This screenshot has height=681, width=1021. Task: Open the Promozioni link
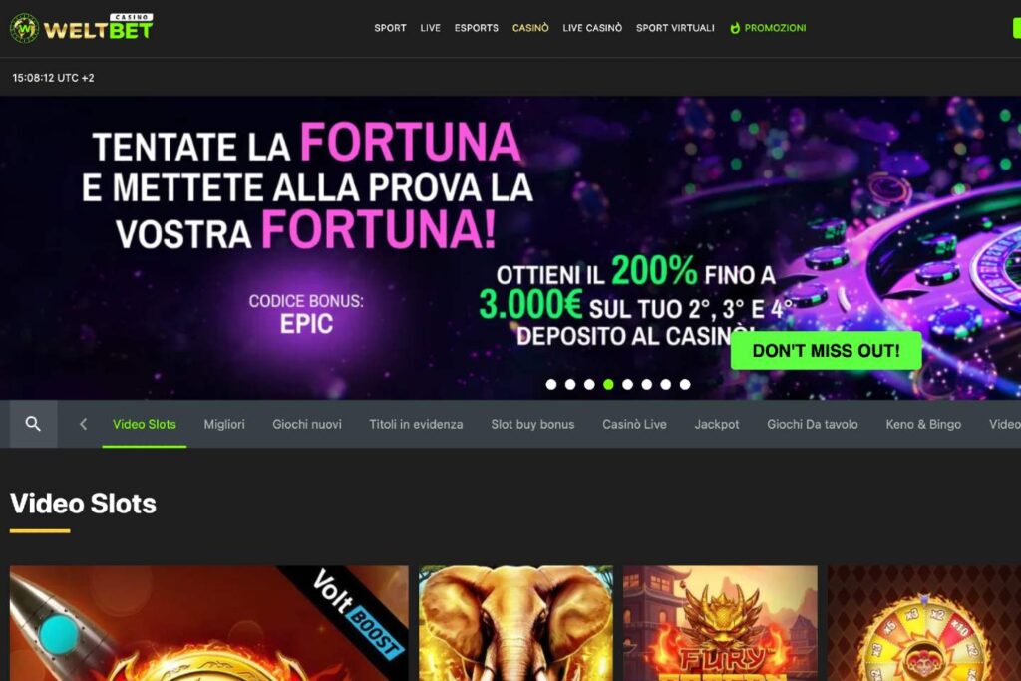tap(775, 28)
